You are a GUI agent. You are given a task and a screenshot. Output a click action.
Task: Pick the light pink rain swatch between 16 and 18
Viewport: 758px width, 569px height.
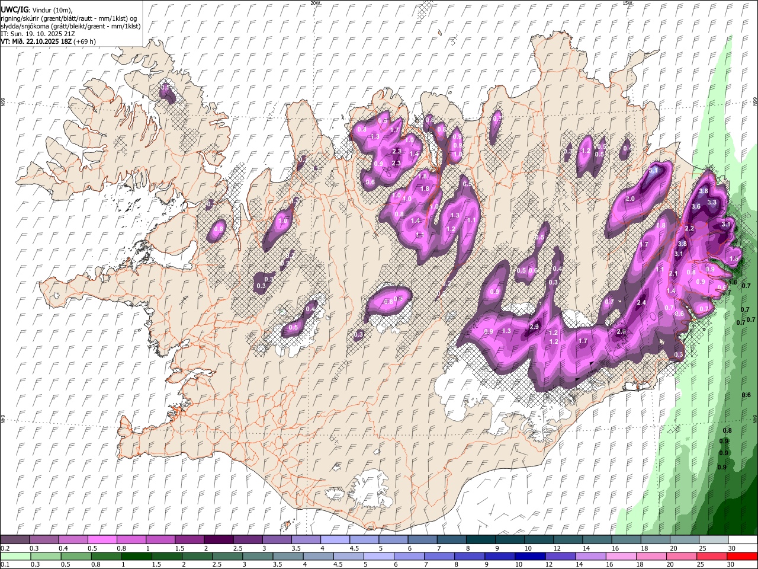622,557
